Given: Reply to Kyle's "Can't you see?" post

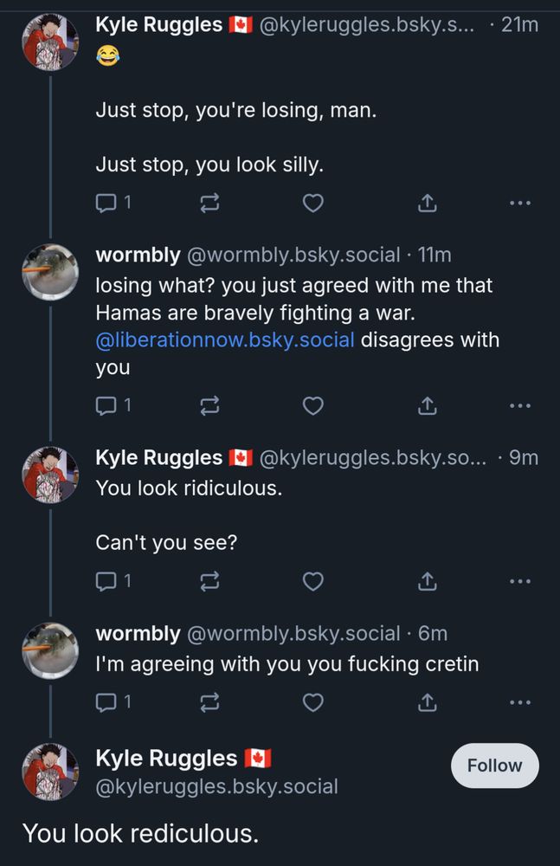Looking at the screenshot, I should 105,582.
